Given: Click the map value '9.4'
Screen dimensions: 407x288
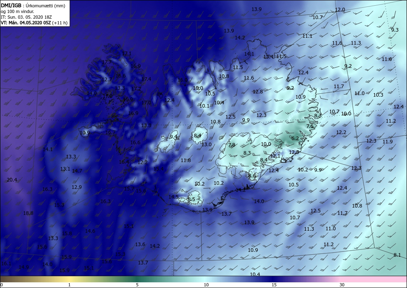Looking at the screenshot, I should [x=174, y=136].
